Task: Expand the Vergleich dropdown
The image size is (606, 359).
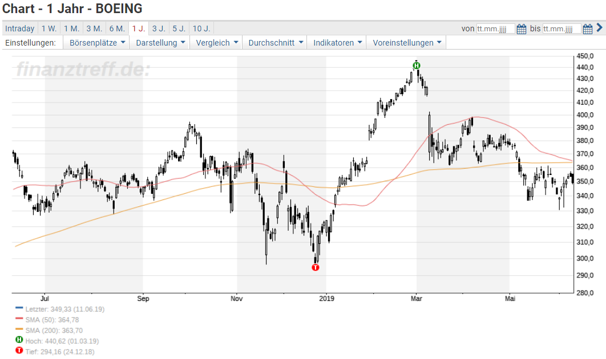Action: click(216, 43)
